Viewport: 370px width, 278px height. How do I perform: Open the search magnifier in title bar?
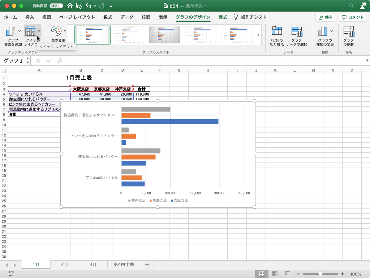coord(351,6)
